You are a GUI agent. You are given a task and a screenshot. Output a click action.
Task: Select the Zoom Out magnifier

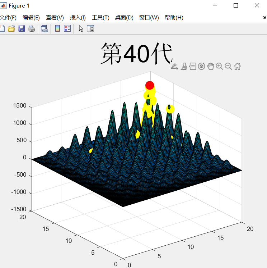click(228, 66)
